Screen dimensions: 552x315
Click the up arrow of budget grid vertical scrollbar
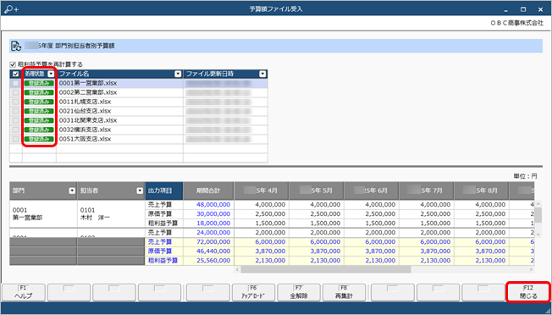click(538, 203)
